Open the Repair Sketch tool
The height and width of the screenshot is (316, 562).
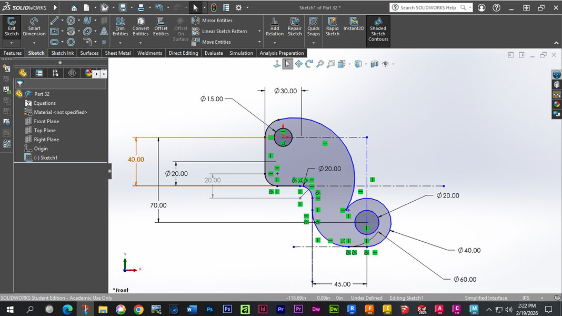click(x=295, y=27)
